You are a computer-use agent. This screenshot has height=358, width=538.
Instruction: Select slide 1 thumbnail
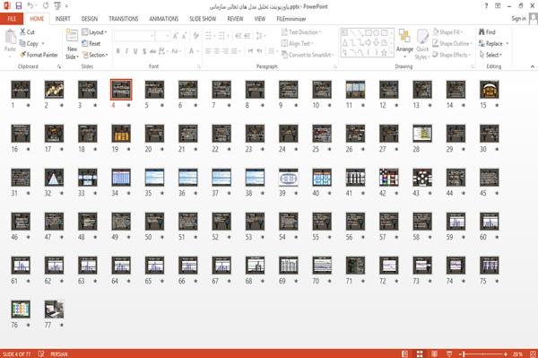pos(21,90)
